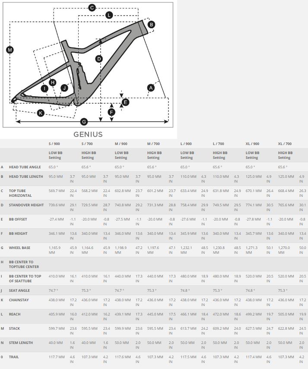Viewport: 308px width, 369px height.
Task: Click the XL / 700 column header
Action: click(285, 144)
